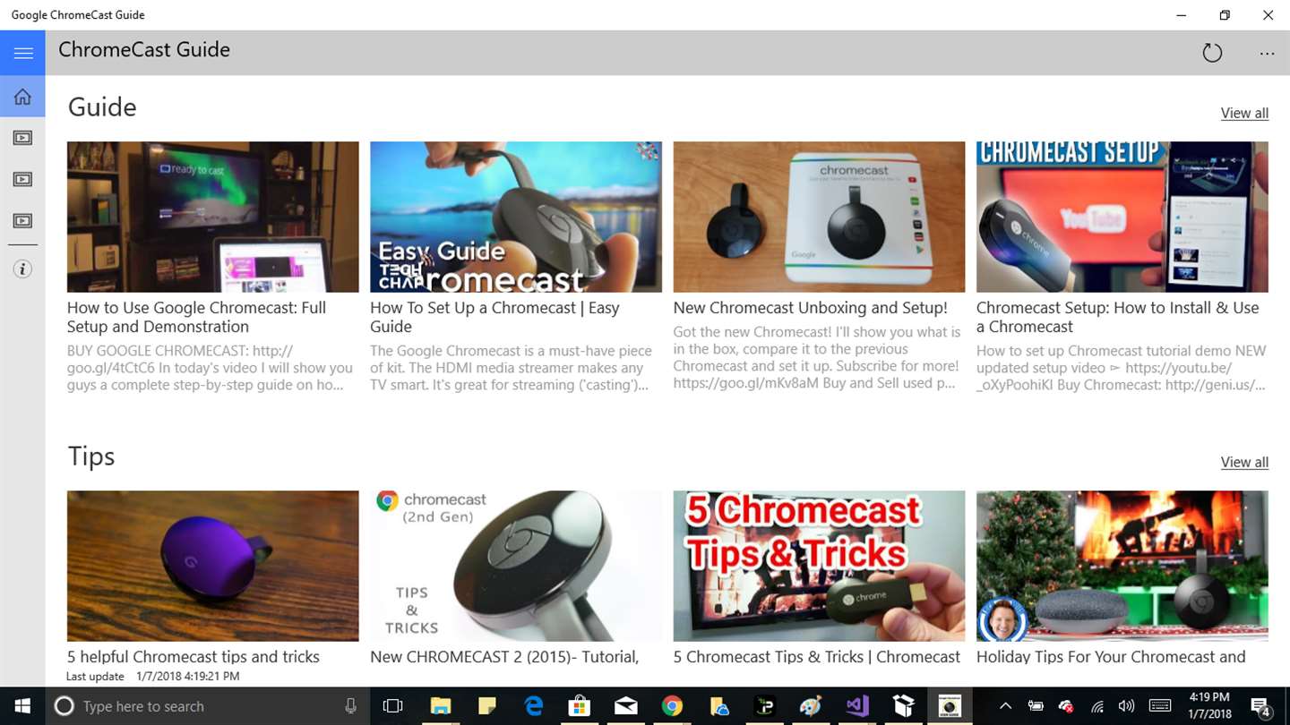Viewport: 1290px width, 725px height.
Task: Refresh the ChromeCast Guide content
Action: (1212, 53)
